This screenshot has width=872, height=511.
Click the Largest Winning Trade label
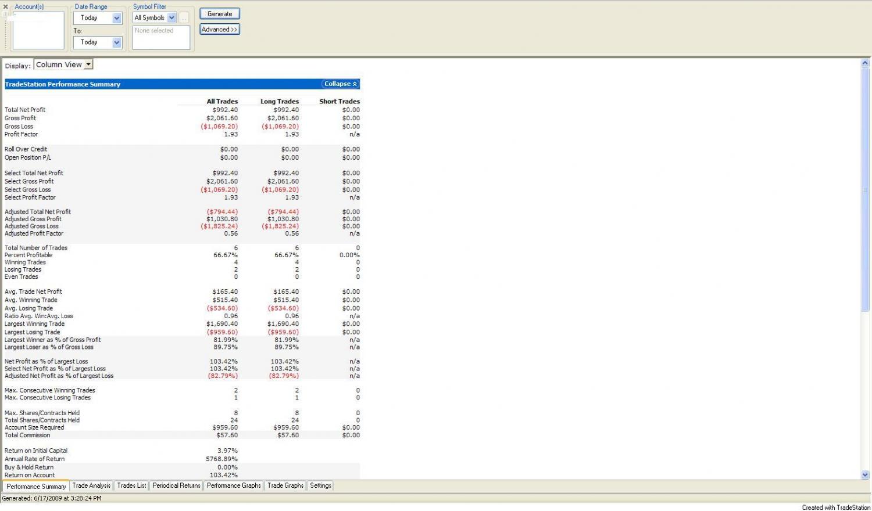[34, 324]
